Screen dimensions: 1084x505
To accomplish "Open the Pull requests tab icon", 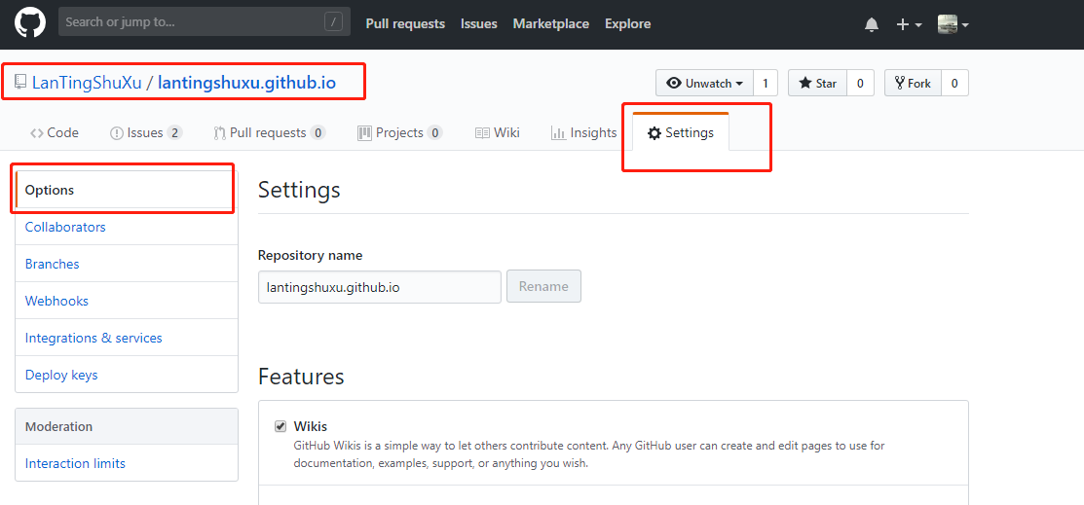I will click(219, 133).
